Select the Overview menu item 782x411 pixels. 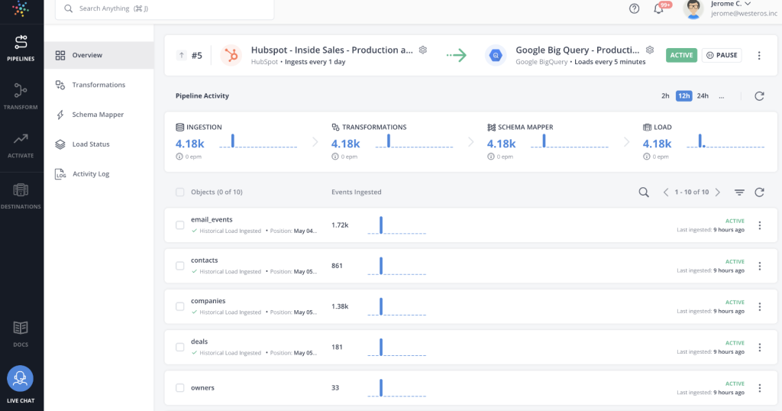(99, 55)
